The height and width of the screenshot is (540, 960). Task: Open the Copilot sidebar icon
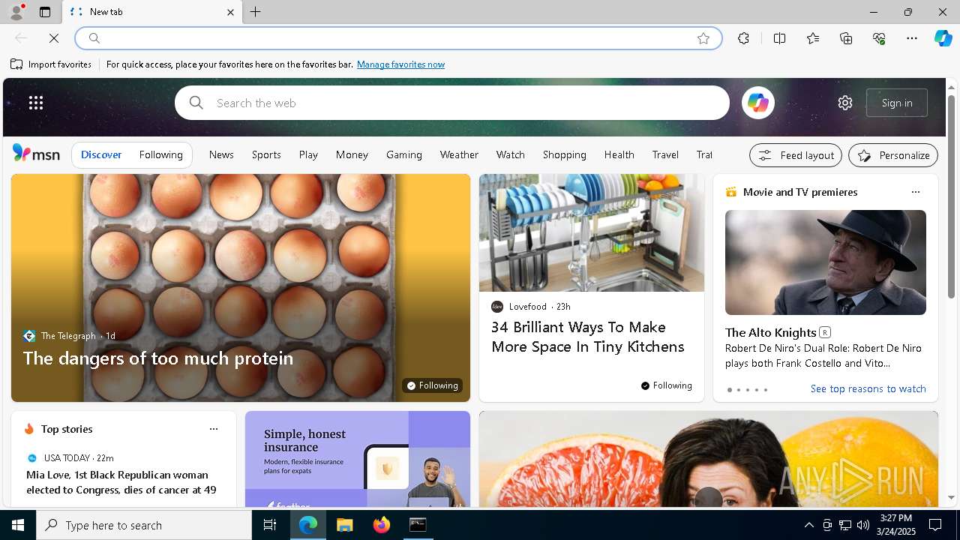click(x=943, y=38)
